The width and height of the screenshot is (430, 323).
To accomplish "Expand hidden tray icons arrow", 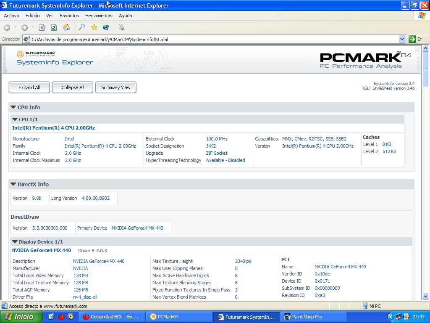I will [x=391, y=317].
